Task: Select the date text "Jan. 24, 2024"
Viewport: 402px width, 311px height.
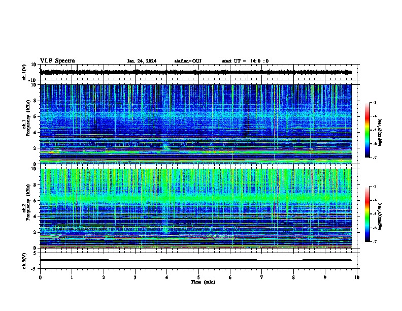Action: pos(142,61)
